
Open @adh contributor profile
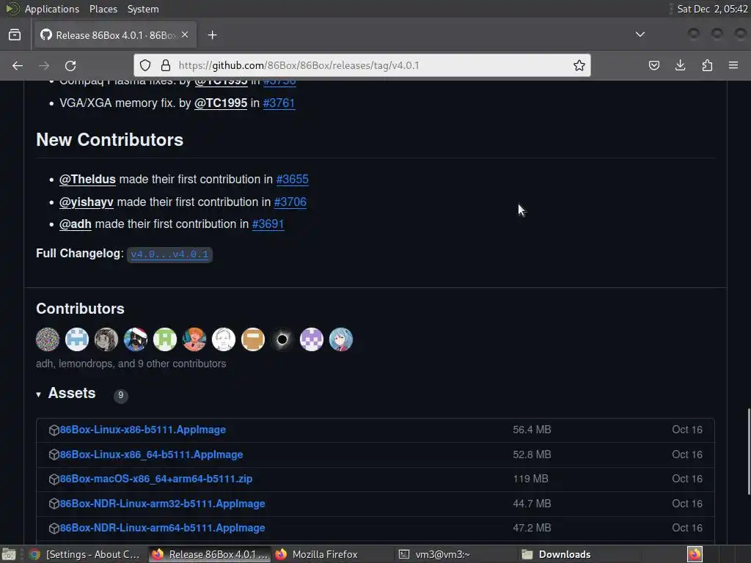[x=76, y=224]
